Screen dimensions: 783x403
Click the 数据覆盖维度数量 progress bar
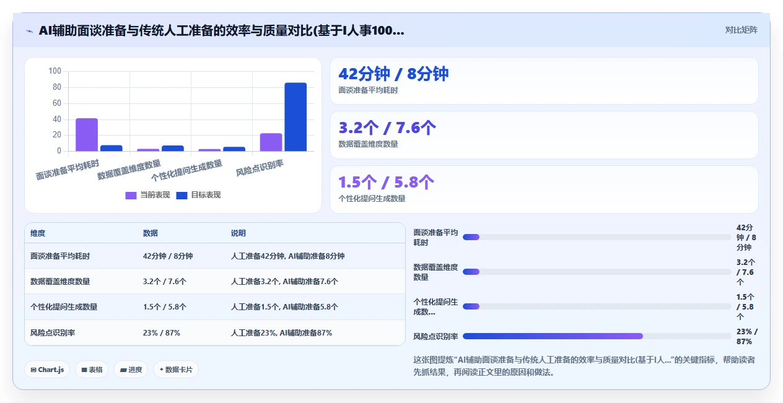point(597,272)
